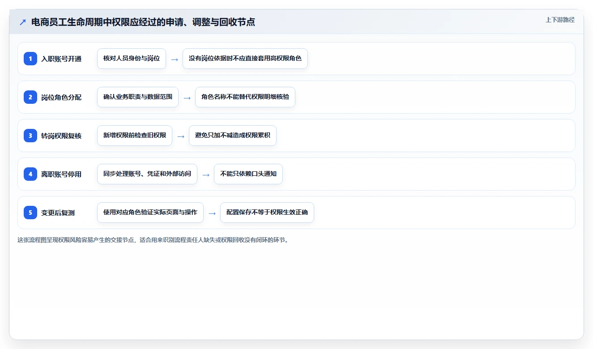Click the 岗位角色分配 step label
This screenshot has height=349, width=593.
click(x=61, y=97)
